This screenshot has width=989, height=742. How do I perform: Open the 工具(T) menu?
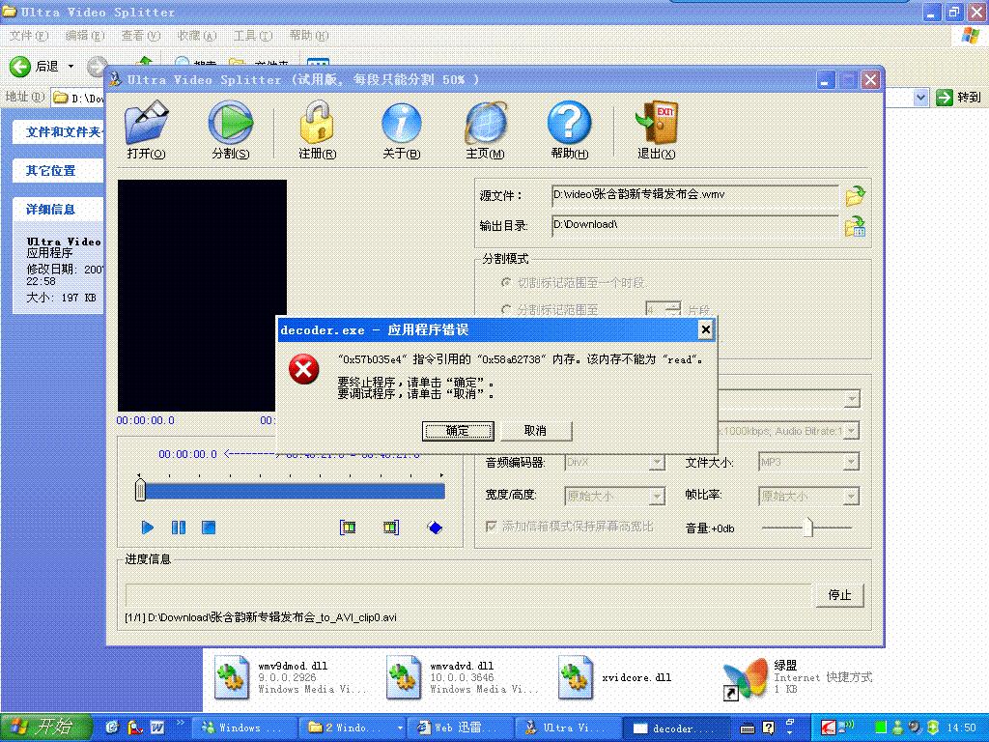253,36
